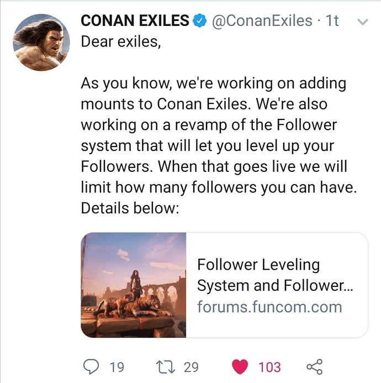Click the "Dear exiles," greeting line
381x383 pixels.
[121, 42]
